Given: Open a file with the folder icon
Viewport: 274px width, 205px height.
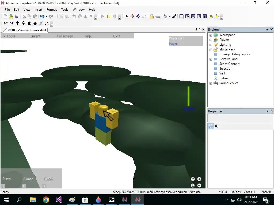Looking at the screenshot, I should point(11,16).
